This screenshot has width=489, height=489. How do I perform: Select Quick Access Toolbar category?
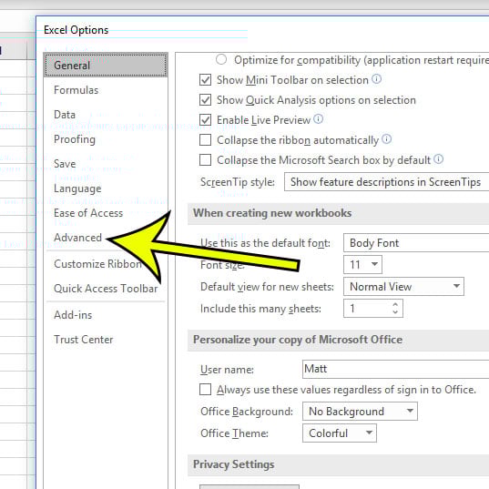coord(106,289)
